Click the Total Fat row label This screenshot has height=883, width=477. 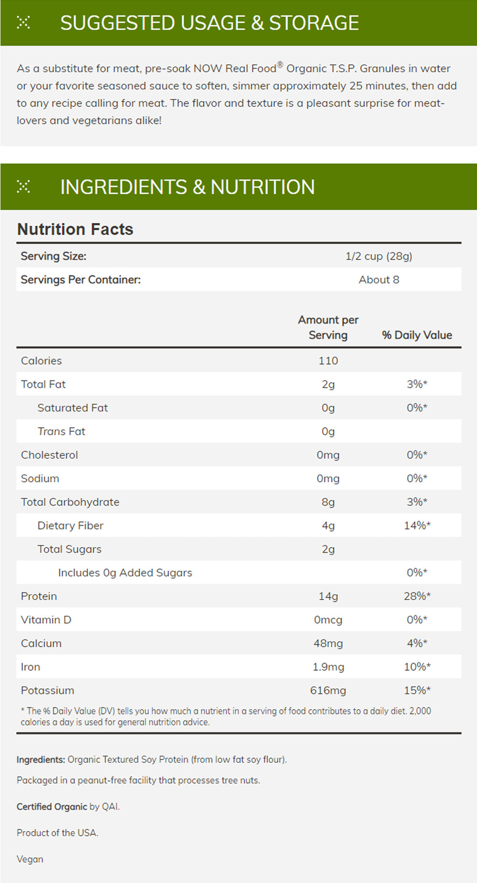[43, 384]
